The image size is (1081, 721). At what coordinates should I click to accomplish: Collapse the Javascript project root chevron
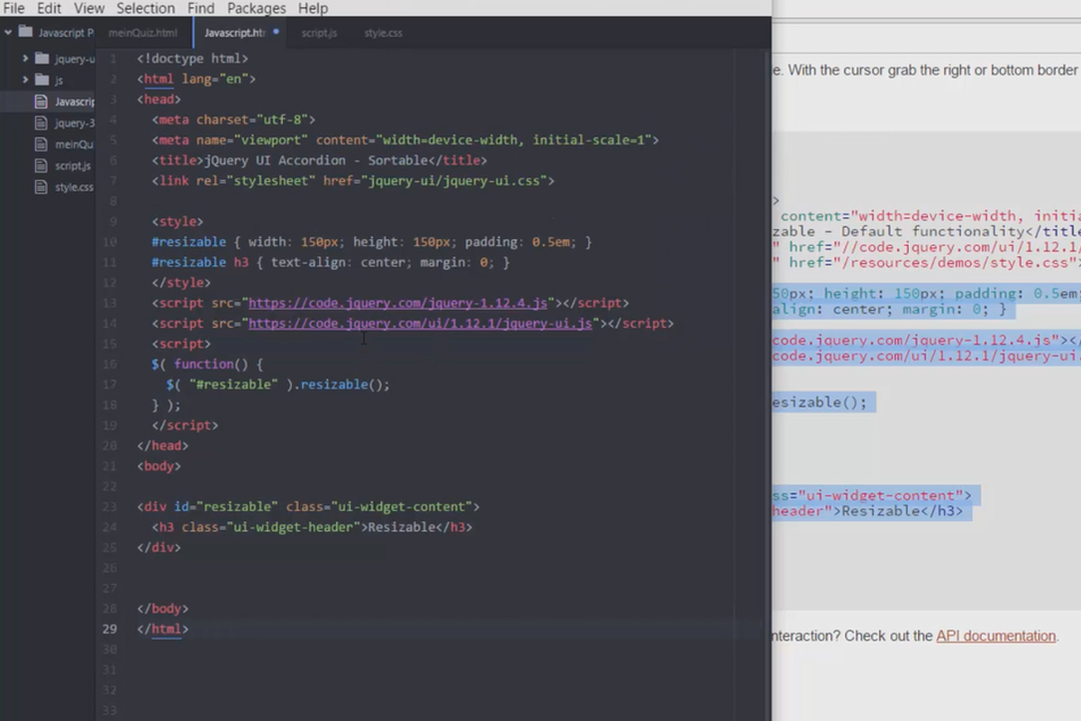(x=8, y=32)
